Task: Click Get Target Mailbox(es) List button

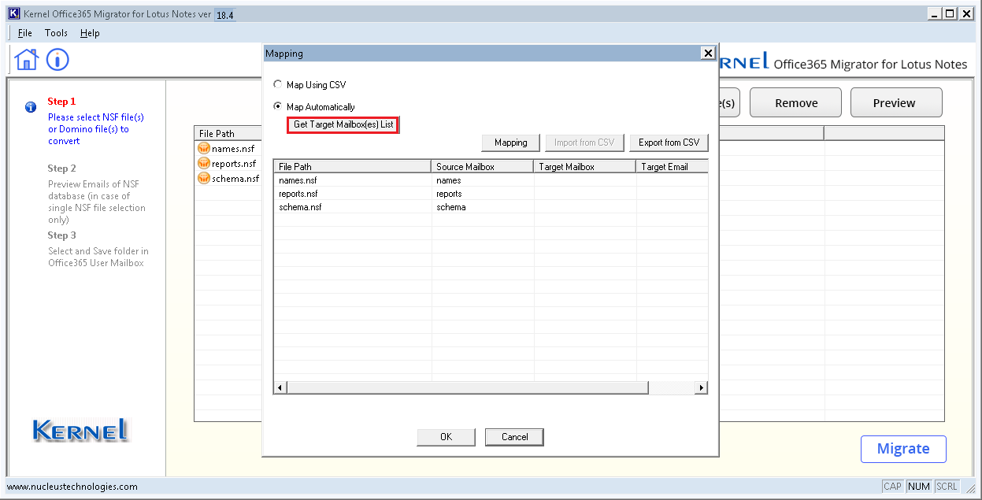Action: tap(343, 124)
